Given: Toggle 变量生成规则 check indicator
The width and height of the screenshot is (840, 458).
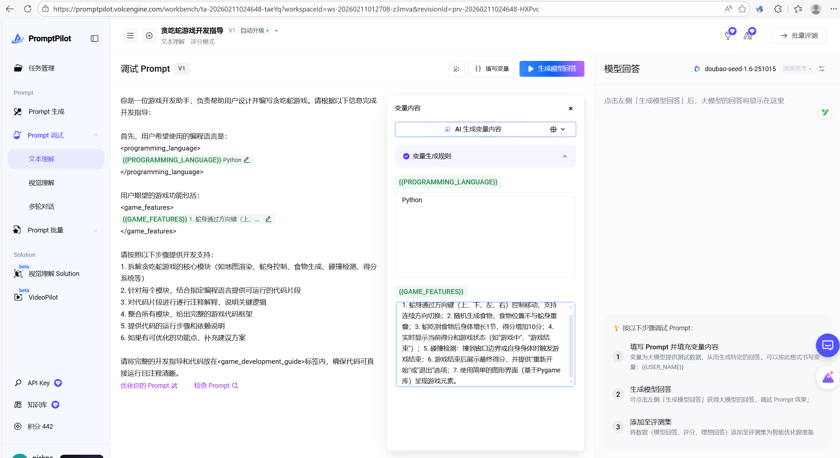Looking at the screenshot, I should (406, 156).
